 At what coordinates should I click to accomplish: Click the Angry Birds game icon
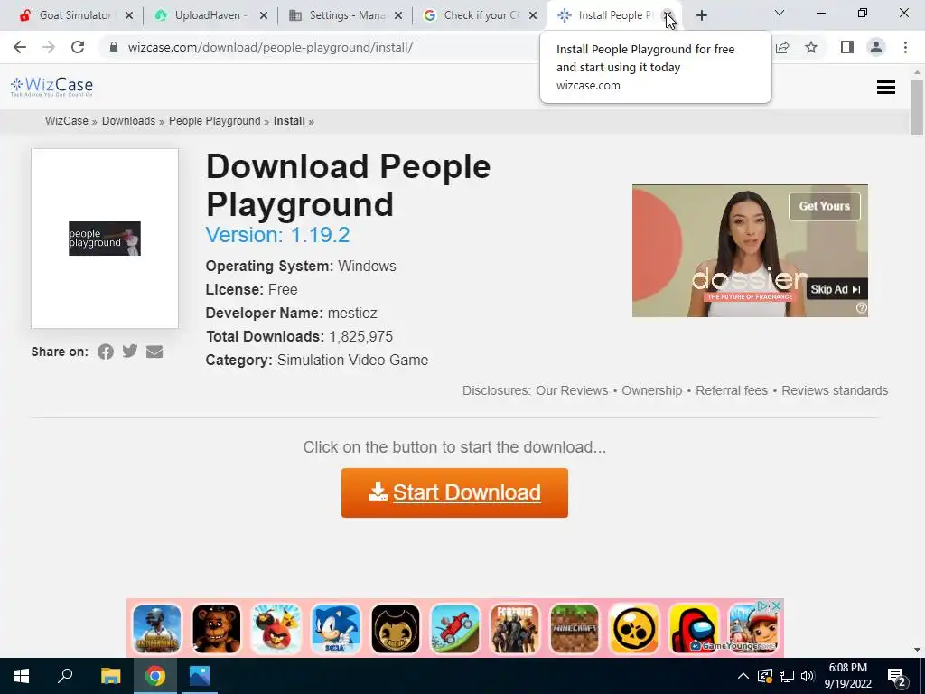[276, 629]
